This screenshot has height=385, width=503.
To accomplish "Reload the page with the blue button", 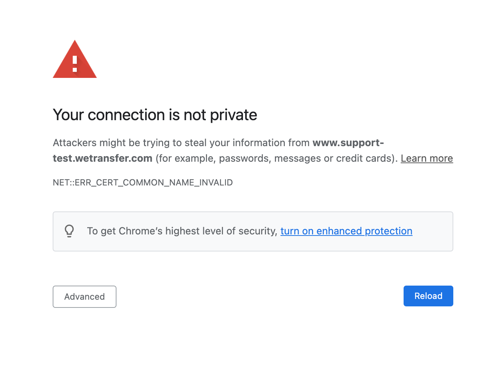I will (428, 296).
